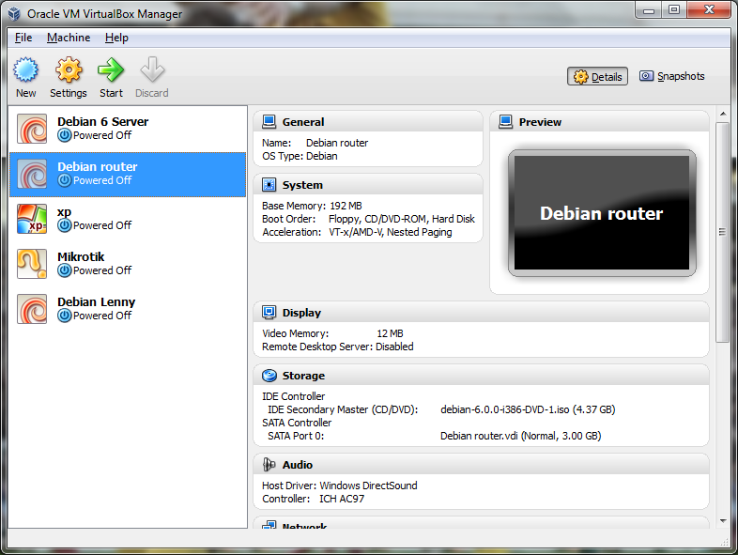Click power state icon under Mikrotik
The width and height of the screenshot is (738, 555).
pos(65,271)
